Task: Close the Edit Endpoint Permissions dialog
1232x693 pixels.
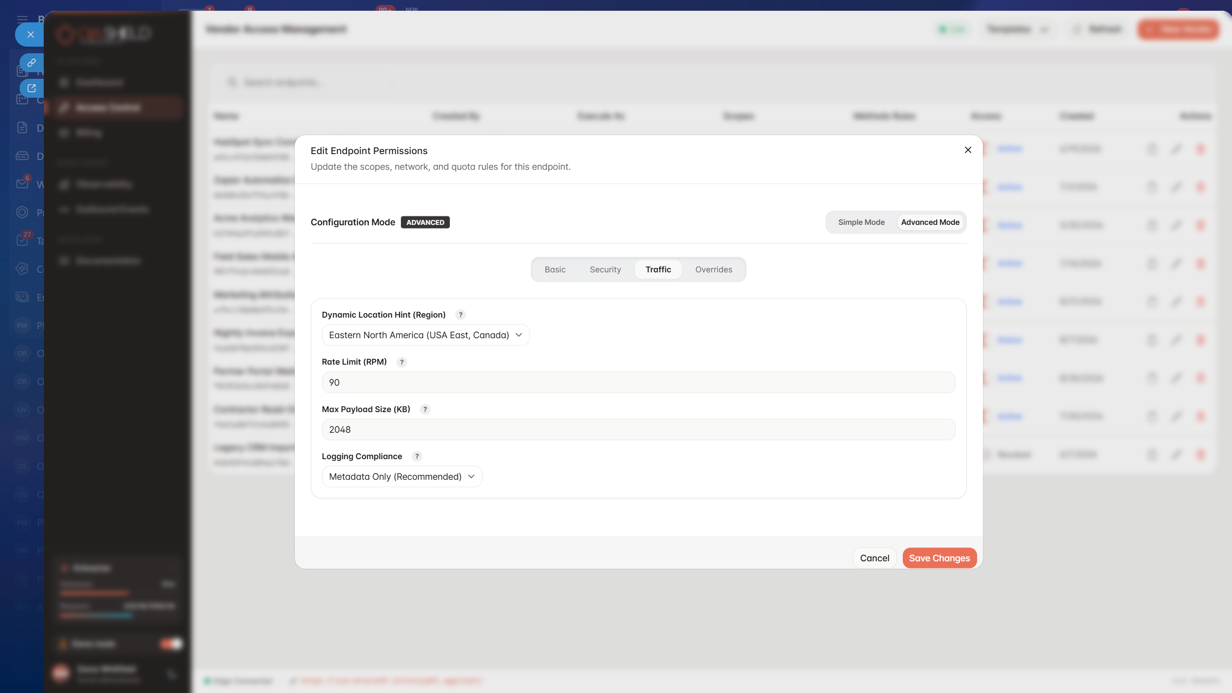Action: (968, 150)
